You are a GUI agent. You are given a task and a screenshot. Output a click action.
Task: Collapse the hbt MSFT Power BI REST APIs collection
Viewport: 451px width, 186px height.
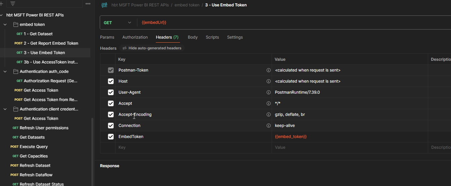pos(2,15)
